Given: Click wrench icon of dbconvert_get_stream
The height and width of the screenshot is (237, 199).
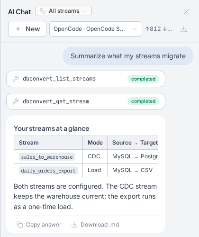Looking at the screenshot, I should (16, 101).
